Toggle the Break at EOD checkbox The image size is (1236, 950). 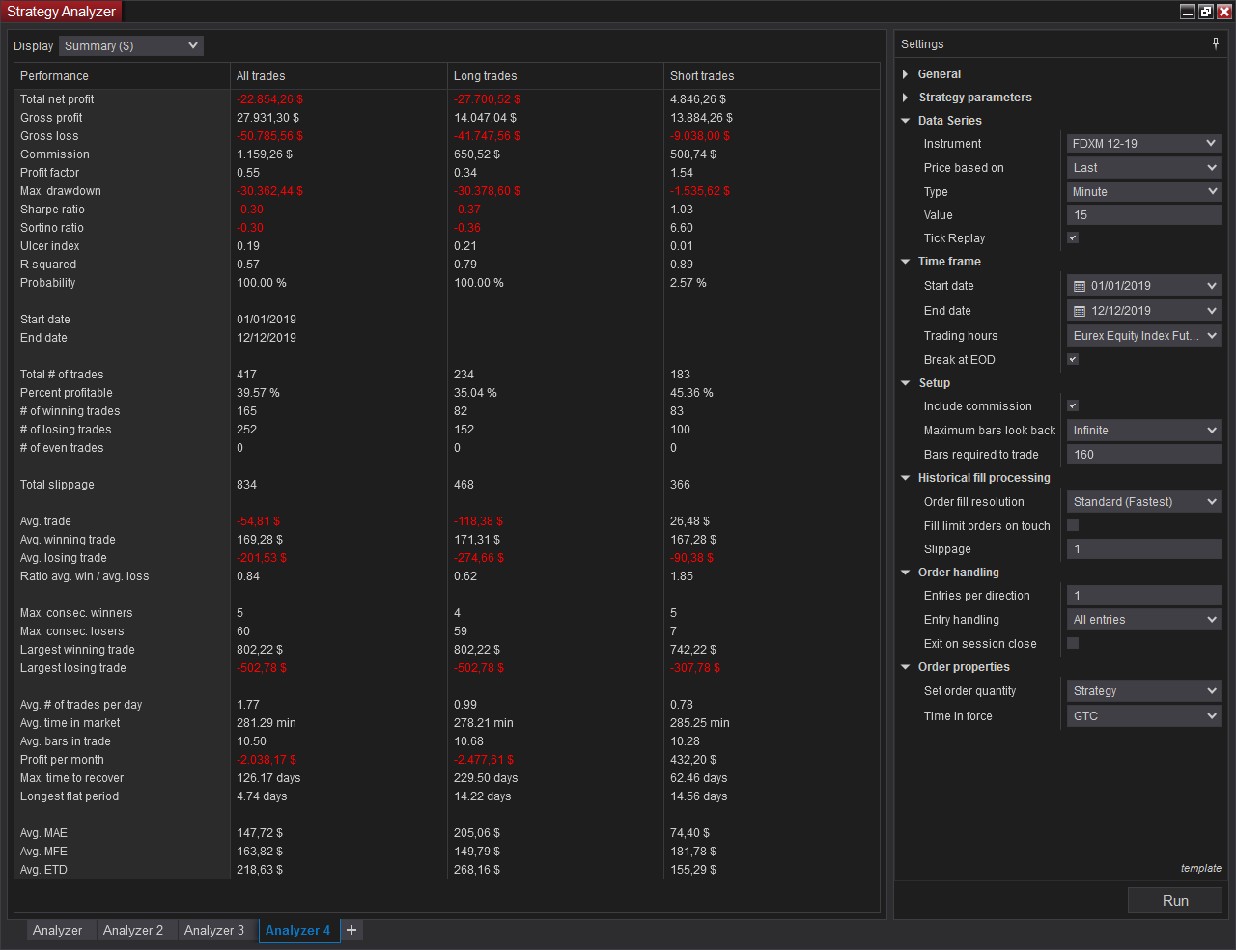(1073, 359)
